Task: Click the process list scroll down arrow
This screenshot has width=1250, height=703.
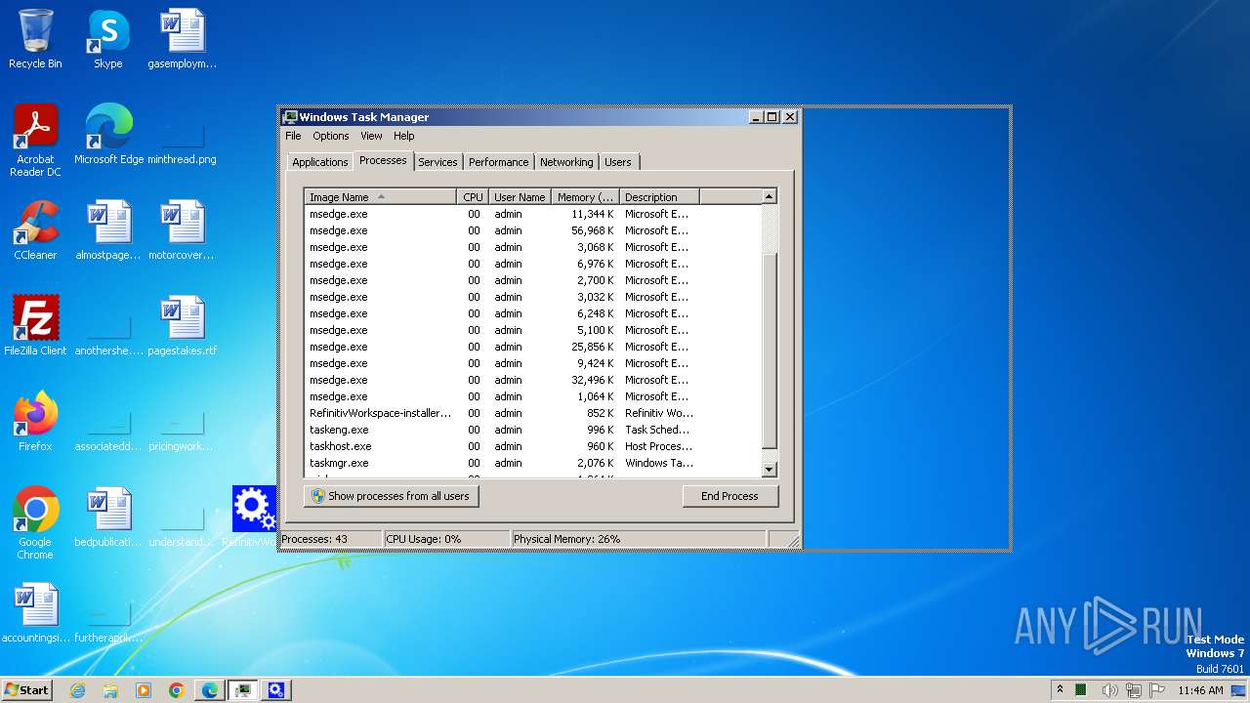Action: coord(769,470)
